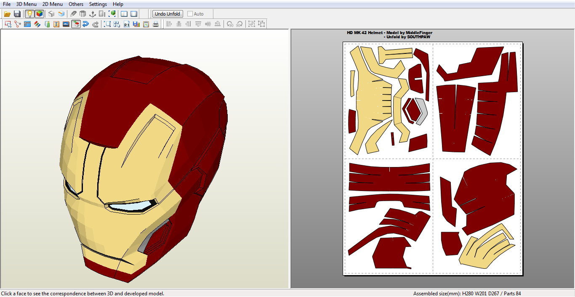The width and height of the screenshot is (575, 297).
Task: Click the green cube fit-to-view icon
Action: (112, 14)
